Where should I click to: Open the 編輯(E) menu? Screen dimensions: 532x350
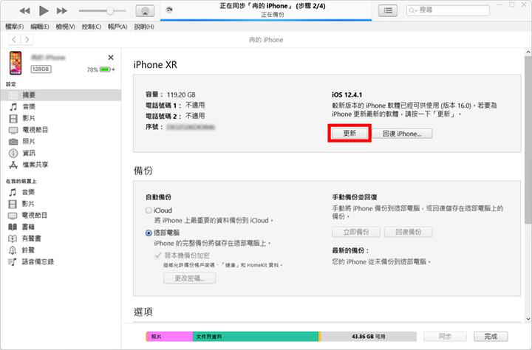(x=40, y=27)
